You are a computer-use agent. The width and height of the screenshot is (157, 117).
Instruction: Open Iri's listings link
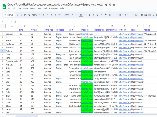pos(137,37)
